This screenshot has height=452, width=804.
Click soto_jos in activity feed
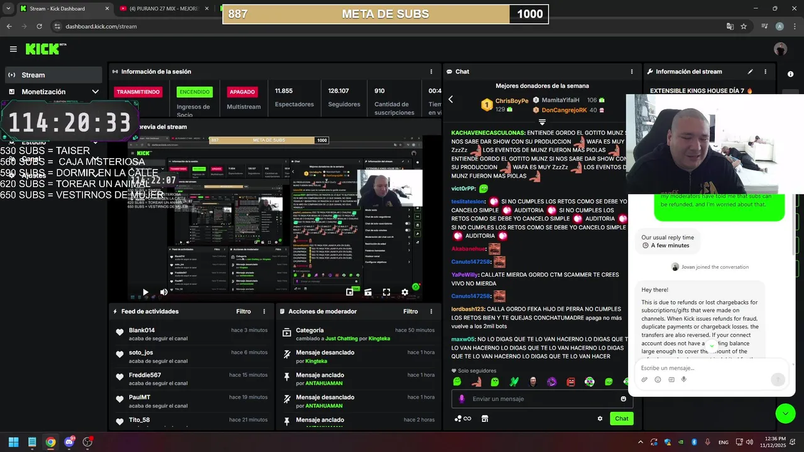point(141,353)
